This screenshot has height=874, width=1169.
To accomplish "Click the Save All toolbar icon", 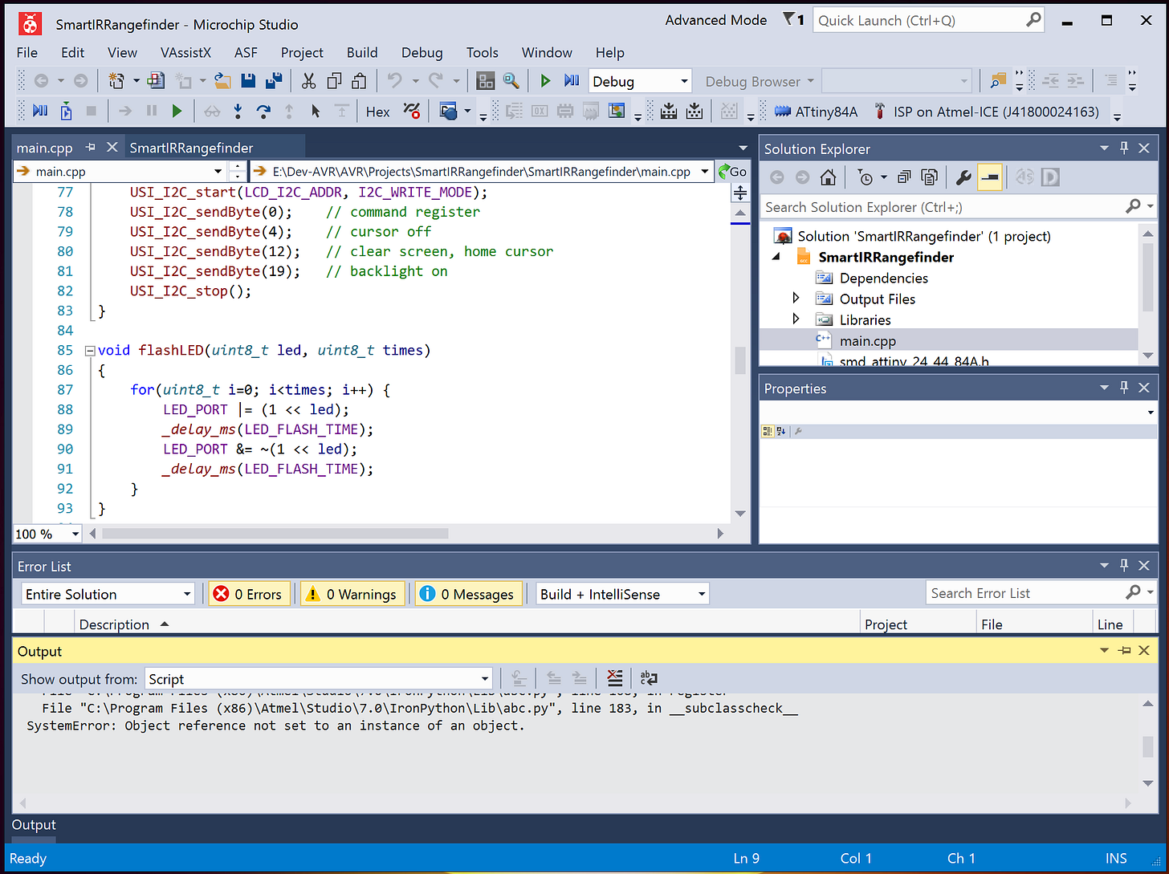I will pos(274,80).
